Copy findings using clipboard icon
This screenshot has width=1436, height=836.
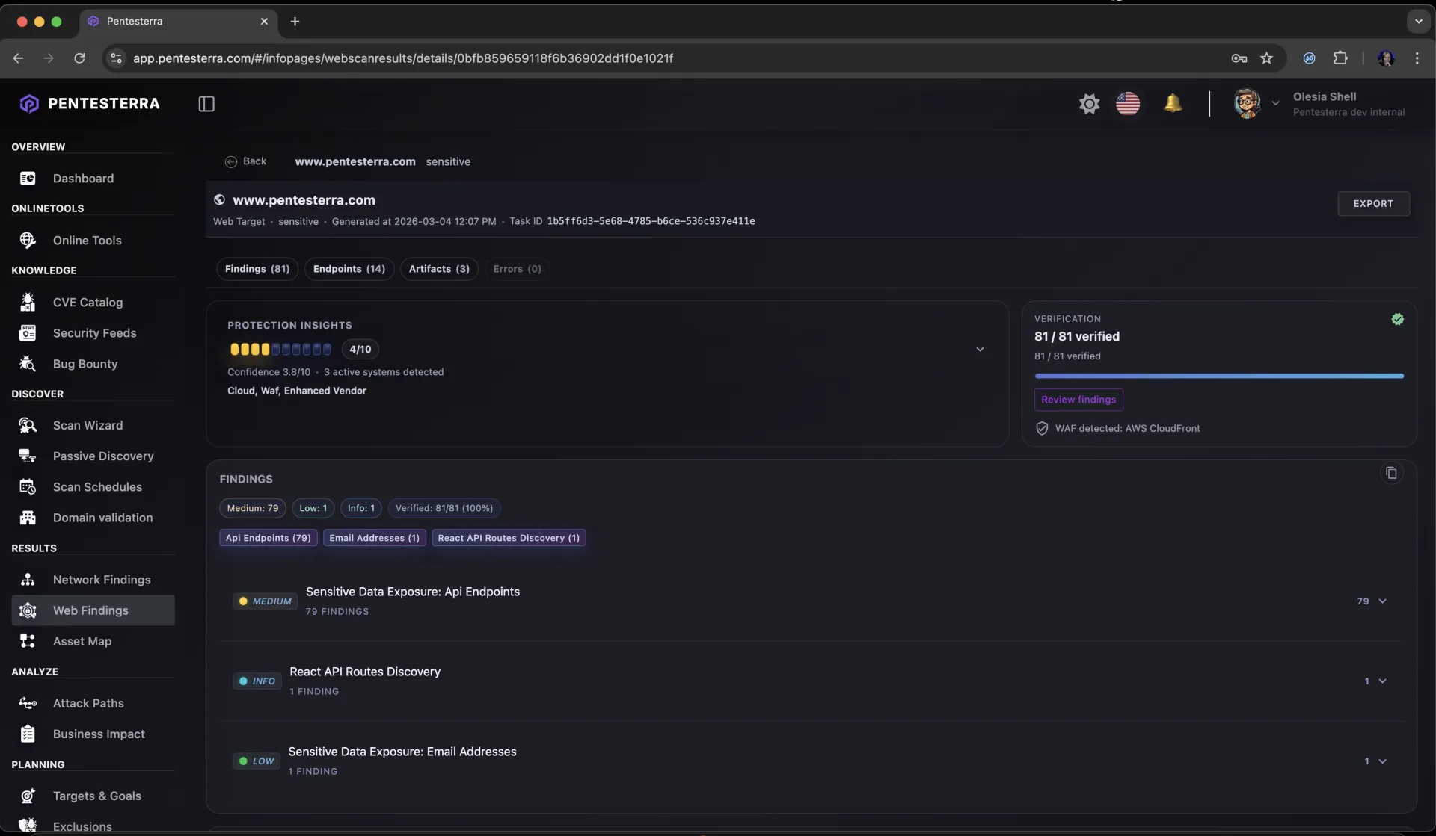tap(1391, 473)
